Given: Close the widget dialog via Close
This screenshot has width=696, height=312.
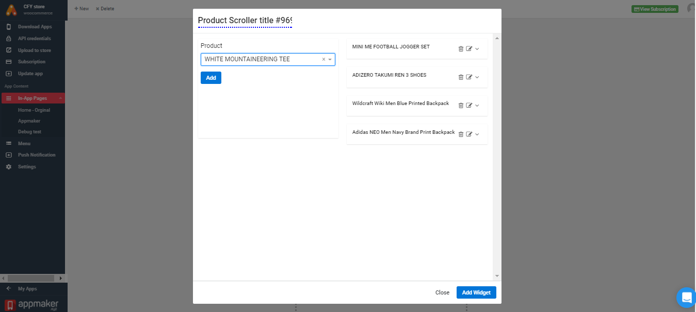Looking at the screenshot, I should click(442, 292).
